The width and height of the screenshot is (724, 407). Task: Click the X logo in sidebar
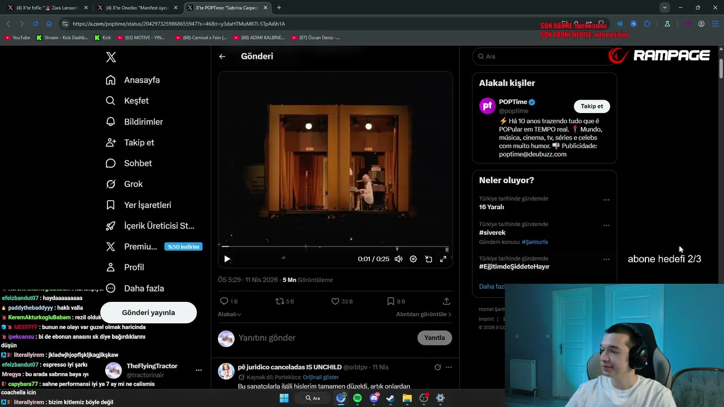[x=111, y=57]
